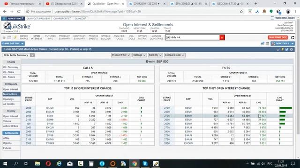Click the calculator icon left of QuikTools
This screenshot has width=300, height=168.
tap(268, 43)
